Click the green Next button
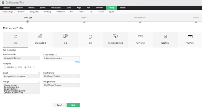 coord(73,105)
